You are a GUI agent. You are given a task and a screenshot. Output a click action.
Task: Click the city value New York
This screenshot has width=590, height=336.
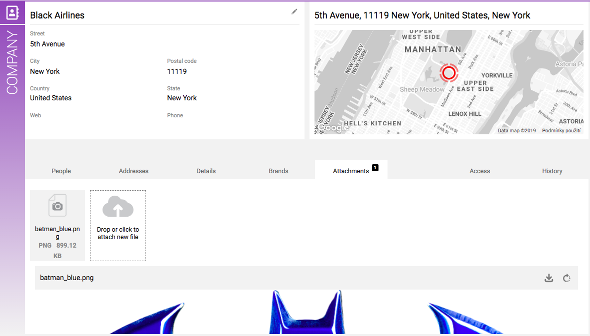pos(45,71)
